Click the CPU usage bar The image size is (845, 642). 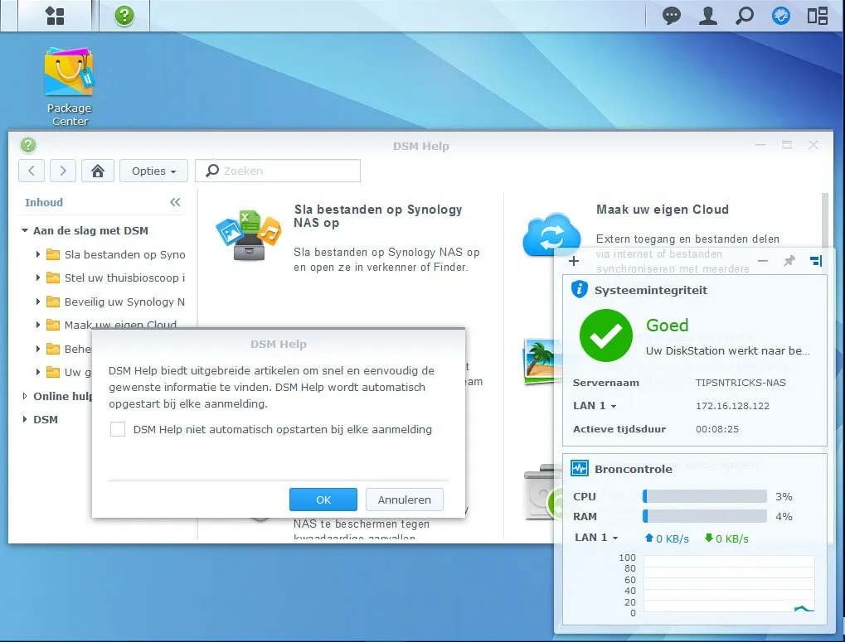point(705,496)
